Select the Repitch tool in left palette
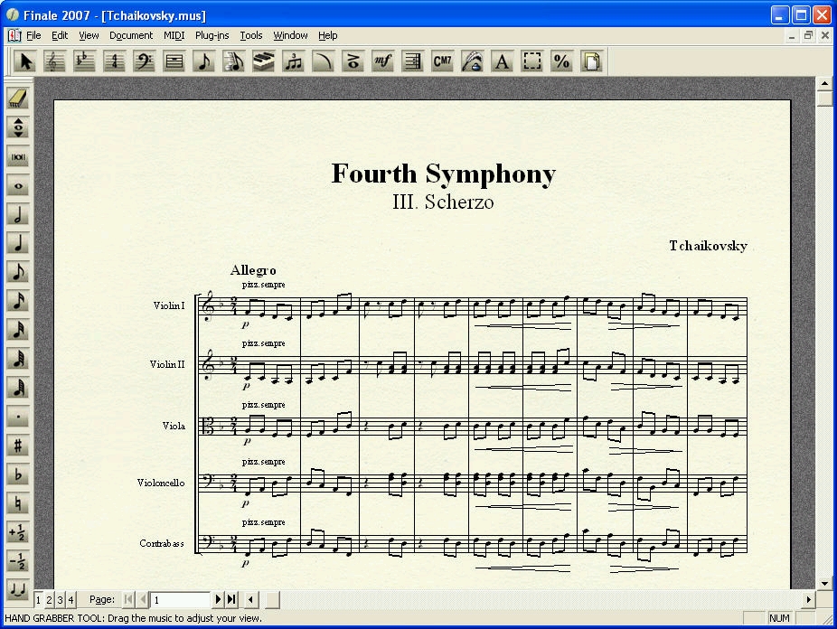Image resolution: width=837 pixels, height=629 pixels. (x=18, y=128)
